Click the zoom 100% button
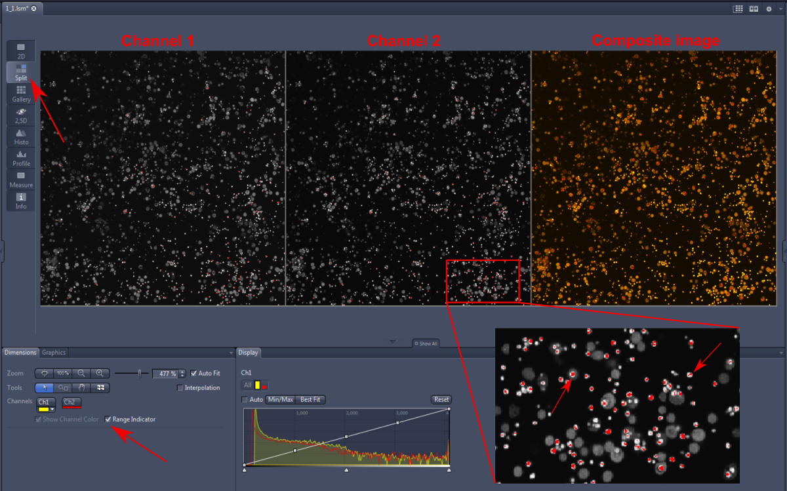 coord(63,373)
